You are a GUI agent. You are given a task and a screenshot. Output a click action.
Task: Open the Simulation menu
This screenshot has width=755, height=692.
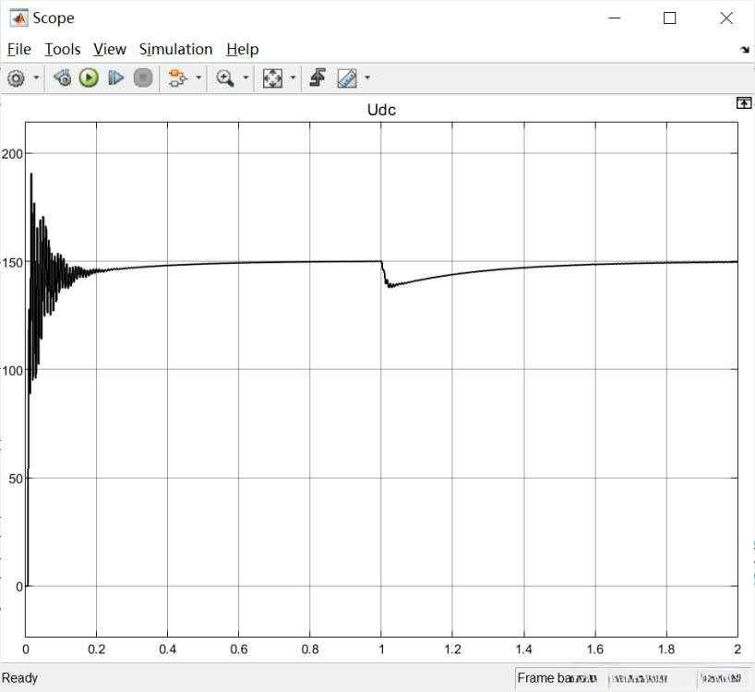coord(175,49)
